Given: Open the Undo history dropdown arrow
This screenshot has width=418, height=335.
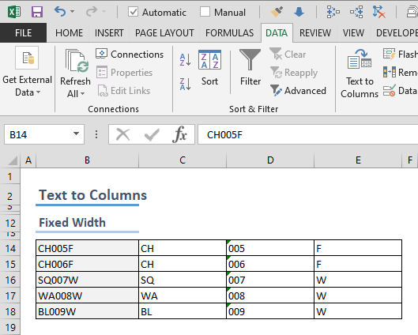Looking at the screenshot, I should tap(72, 12).
